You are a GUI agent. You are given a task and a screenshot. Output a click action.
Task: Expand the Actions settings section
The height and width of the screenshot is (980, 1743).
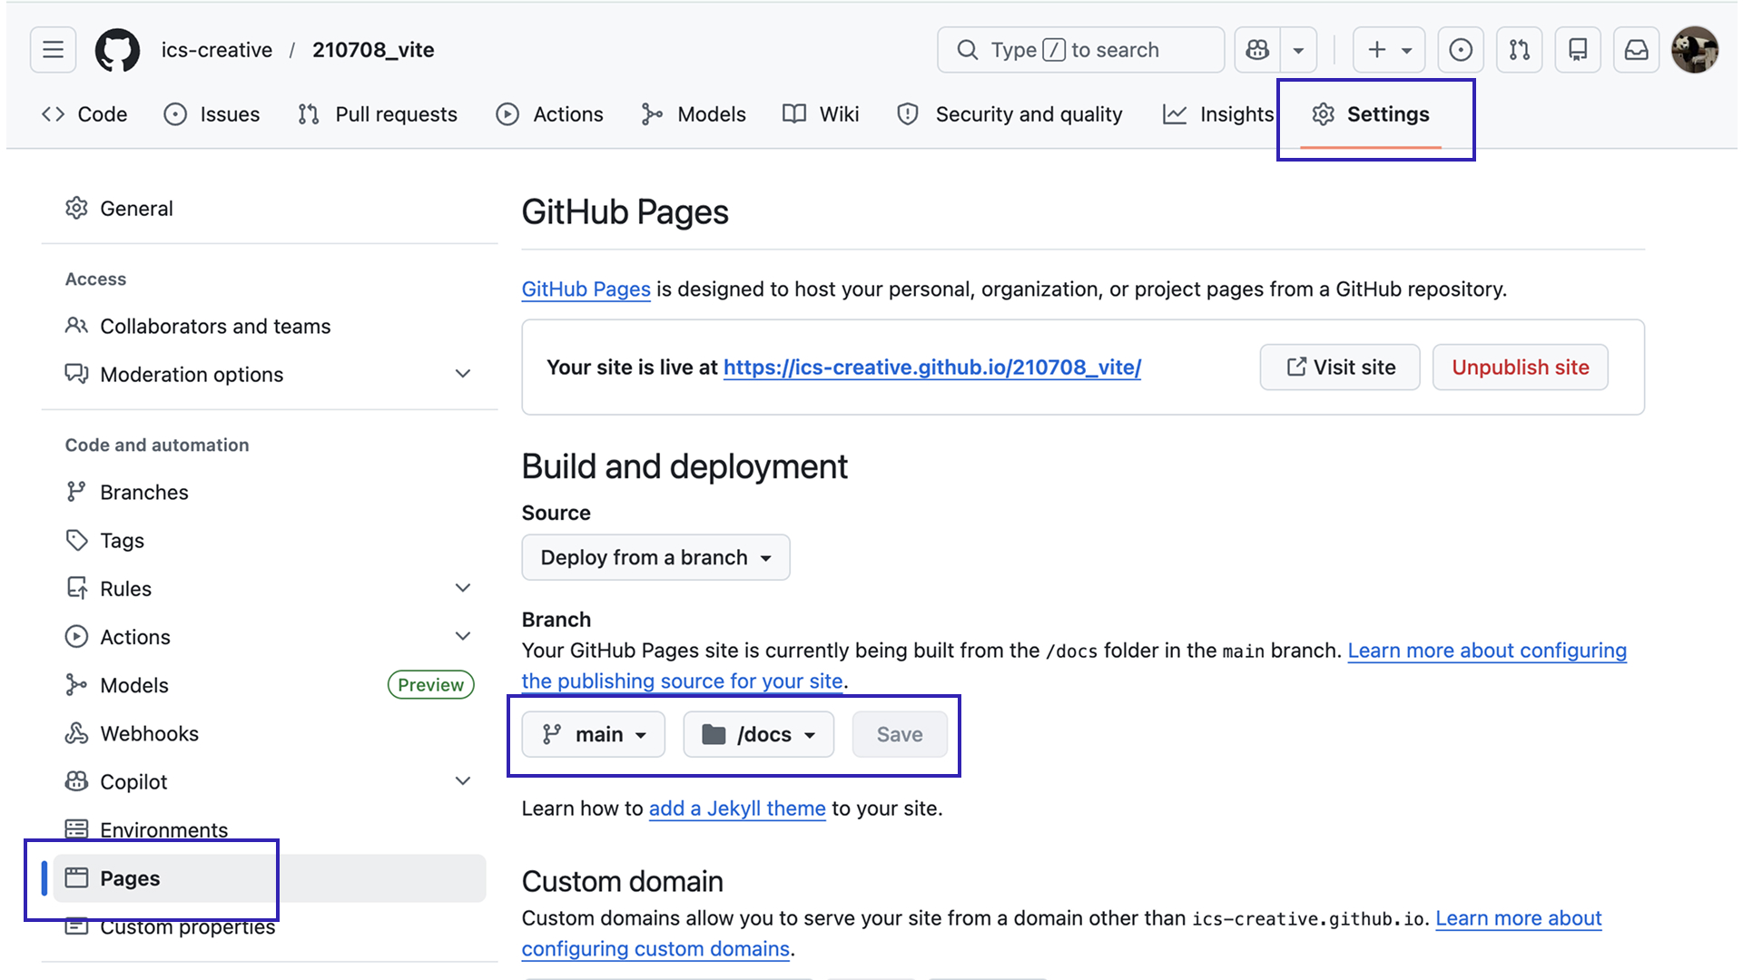pyautogui.click(x=463, y=636)
